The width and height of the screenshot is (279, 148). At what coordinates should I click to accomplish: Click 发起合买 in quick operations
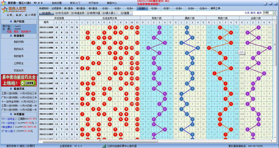point(19,70)
